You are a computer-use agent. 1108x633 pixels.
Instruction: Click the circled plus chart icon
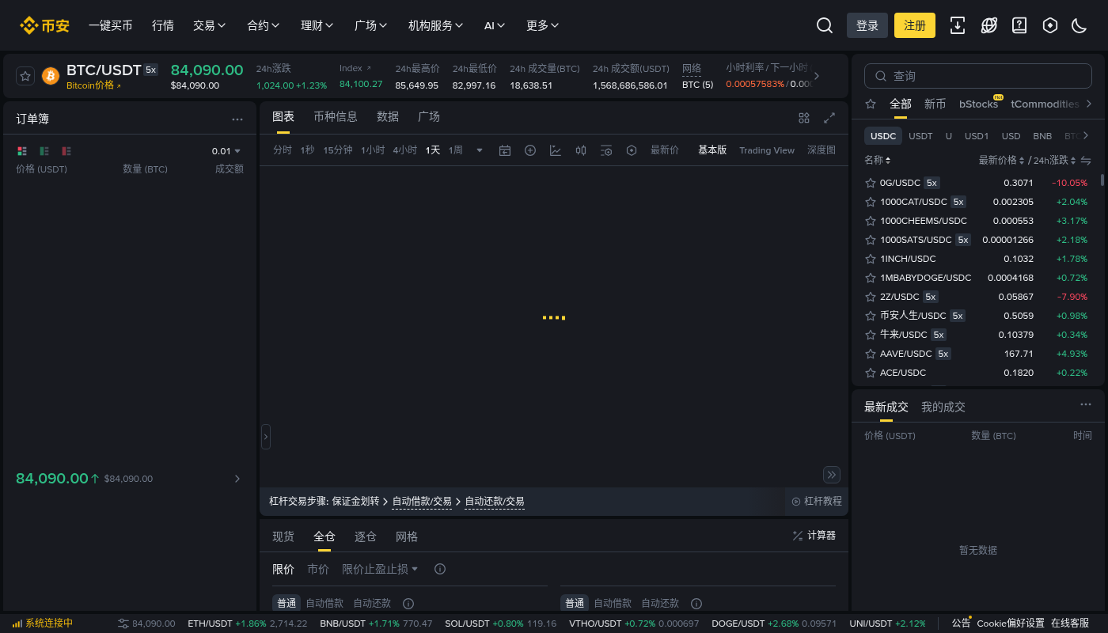530,150
